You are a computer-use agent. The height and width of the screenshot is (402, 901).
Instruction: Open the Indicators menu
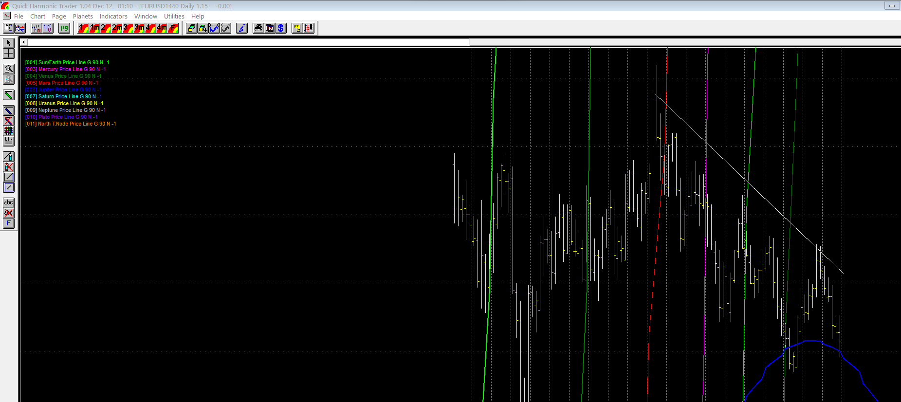[x=113, y=16]
